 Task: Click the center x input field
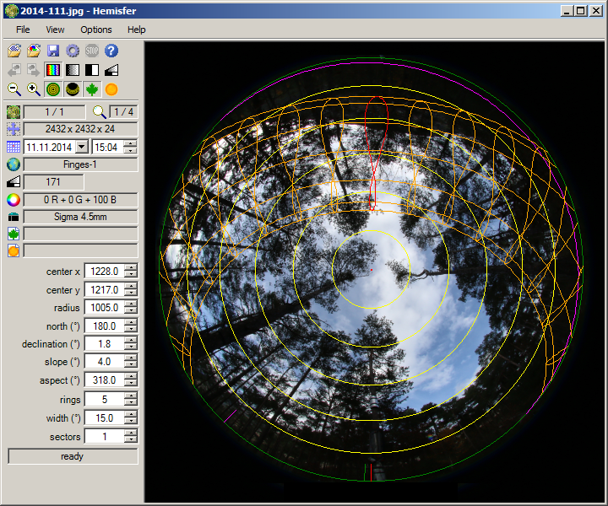(x=104, y=271)
